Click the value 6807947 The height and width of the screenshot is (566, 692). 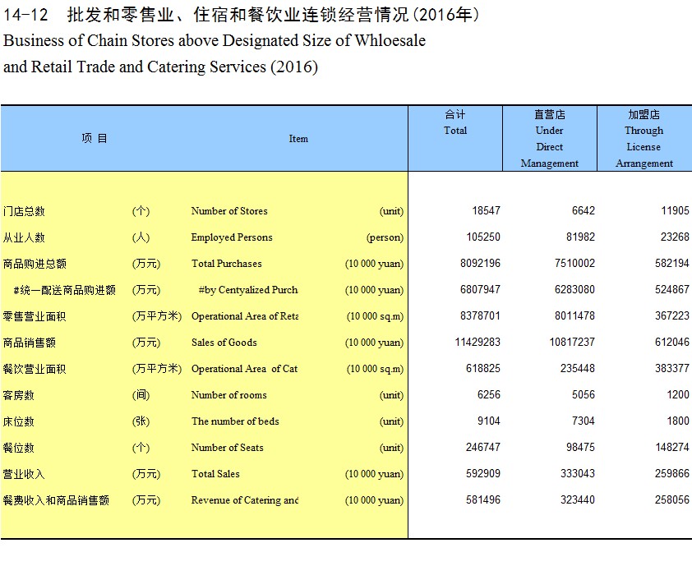[x=480, y=289]
